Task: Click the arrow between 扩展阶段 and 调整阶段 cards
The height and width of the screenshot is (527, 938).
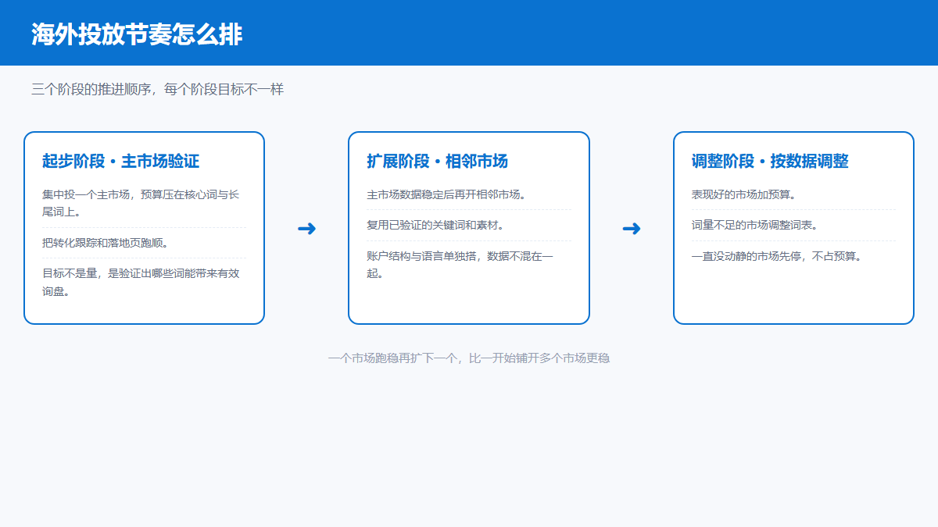Action: (631, 229)
